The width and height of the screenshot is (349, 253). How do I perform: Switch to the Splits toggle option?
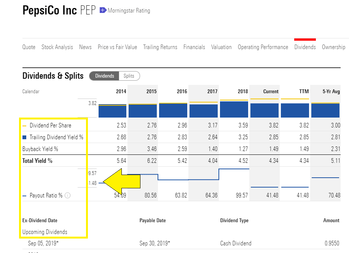pyautogui.click(x=129, y=76)
